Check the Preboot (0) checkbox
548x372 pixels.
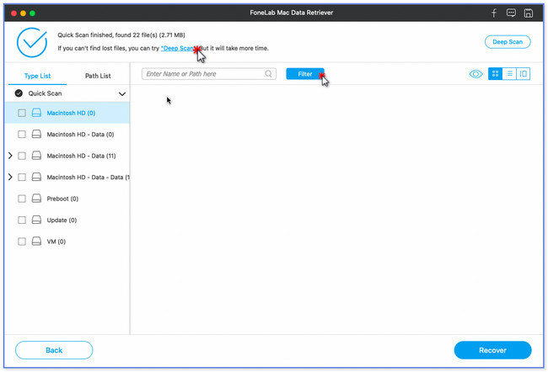(x=22, y=199)
